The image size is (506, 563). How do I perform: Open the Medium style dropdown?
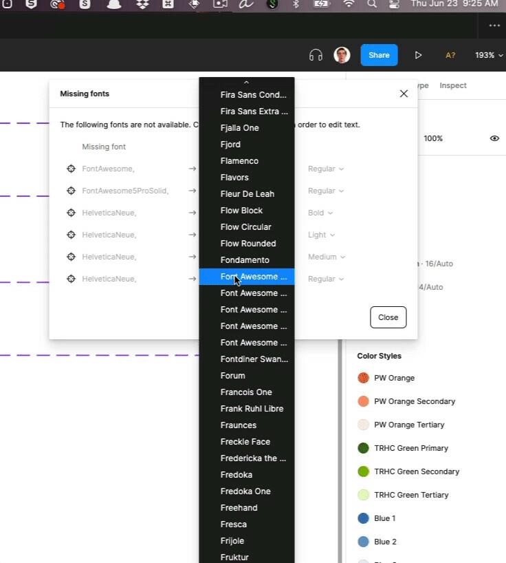[327, 257]
